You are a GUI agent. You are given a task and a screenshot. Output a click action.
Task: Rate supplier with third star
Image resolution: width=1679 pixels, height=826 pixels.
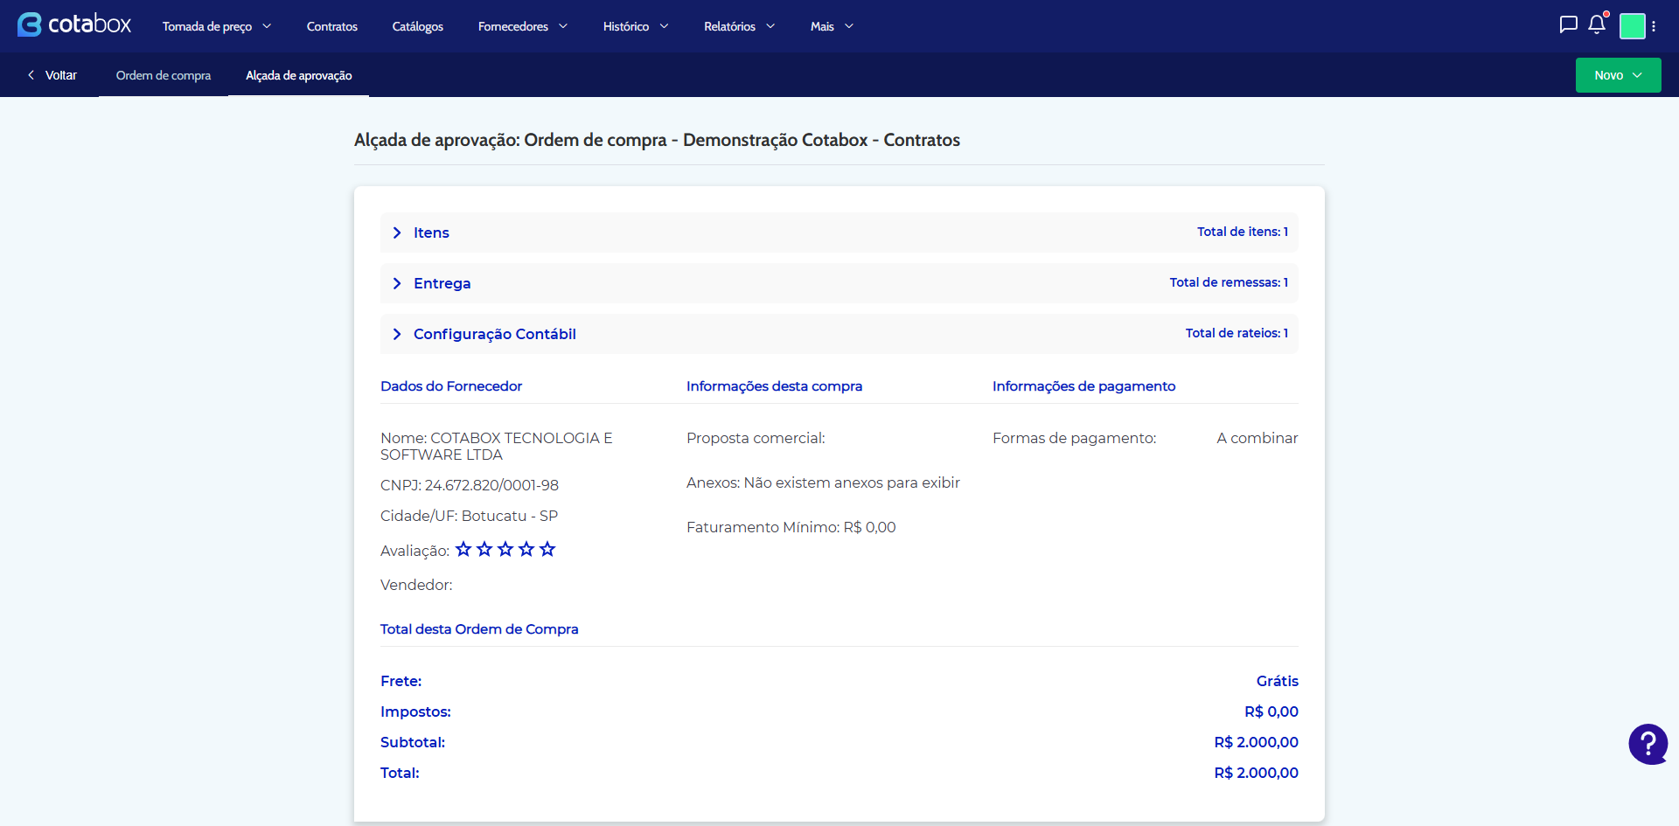pyautogui.click(x=505, y=549)
